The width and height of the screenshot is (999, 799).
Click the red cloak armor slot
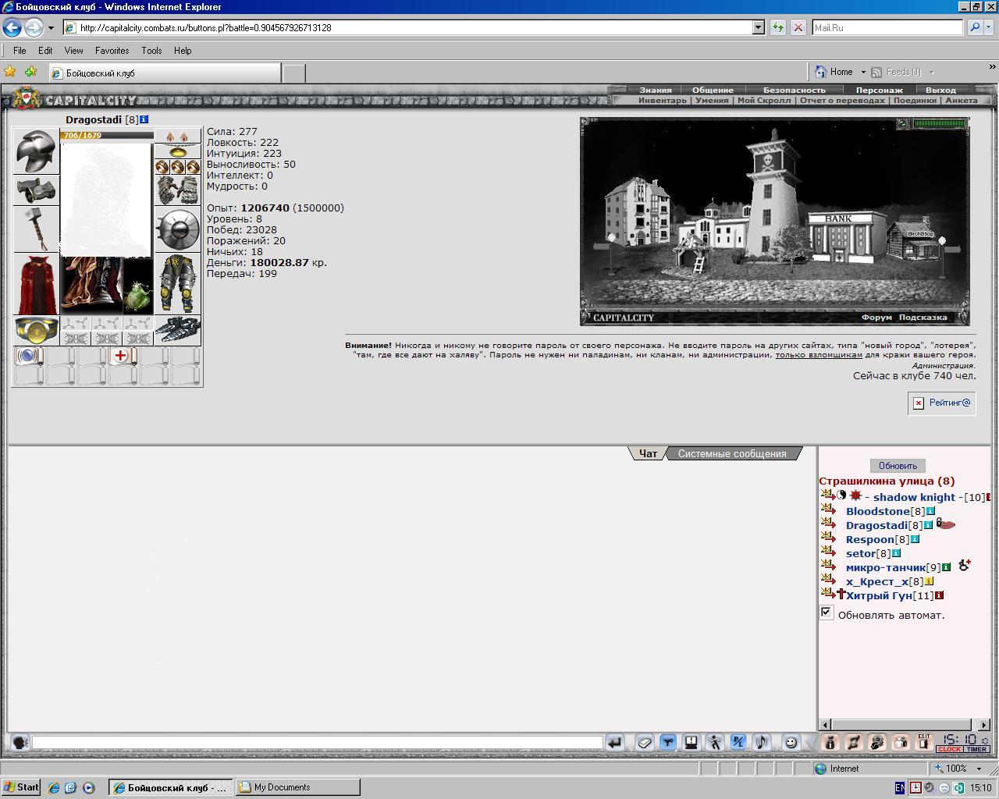[36, 284]
